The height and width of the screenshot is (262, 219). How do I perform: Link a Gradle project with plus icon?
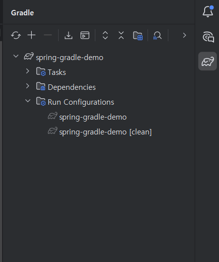(x=31, y=35)
